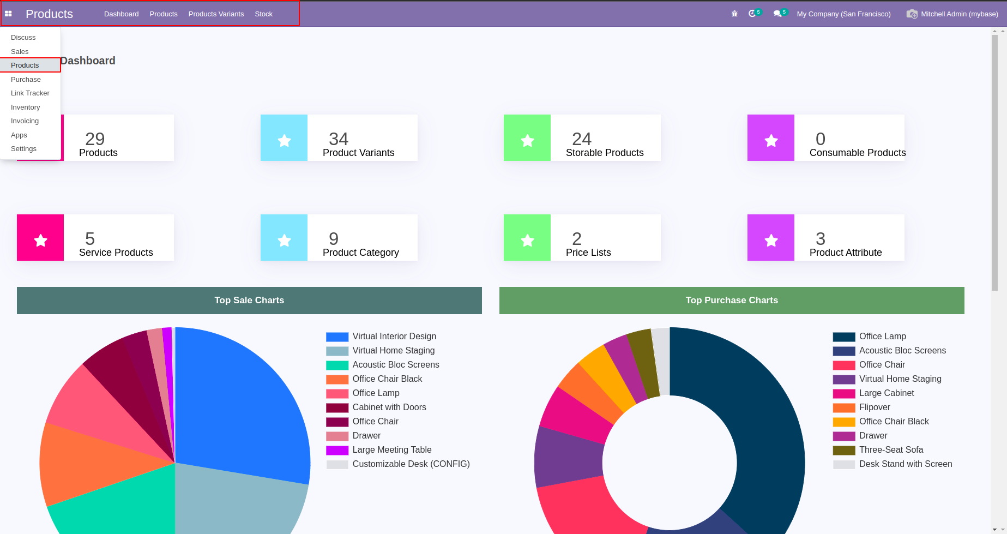Open the 9 Product Category tile
Image resolution: width=1007 pixels, height=534 pixels.
[x=339, y=237]
